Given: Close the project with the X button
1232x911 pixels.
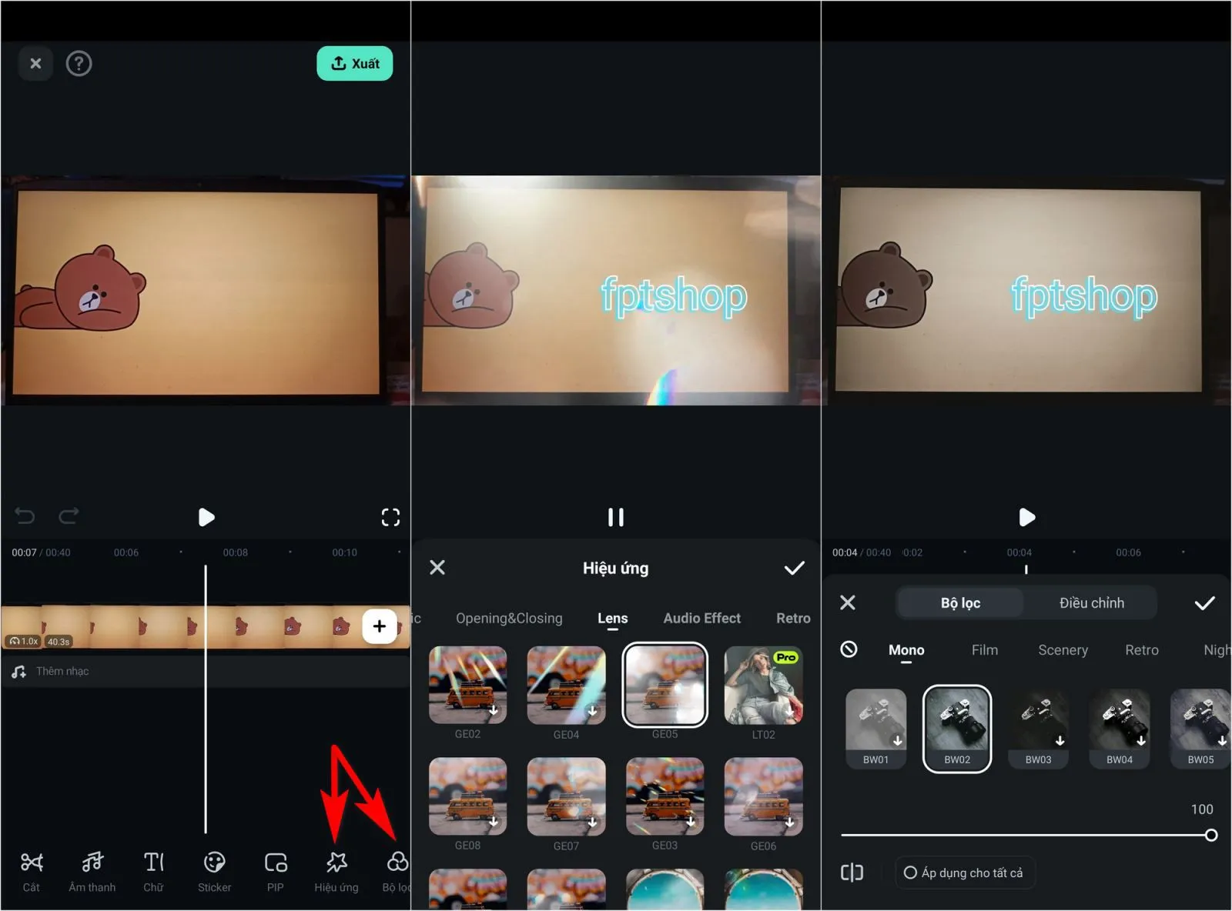Looking at the screenshot, I should point(35,64).
